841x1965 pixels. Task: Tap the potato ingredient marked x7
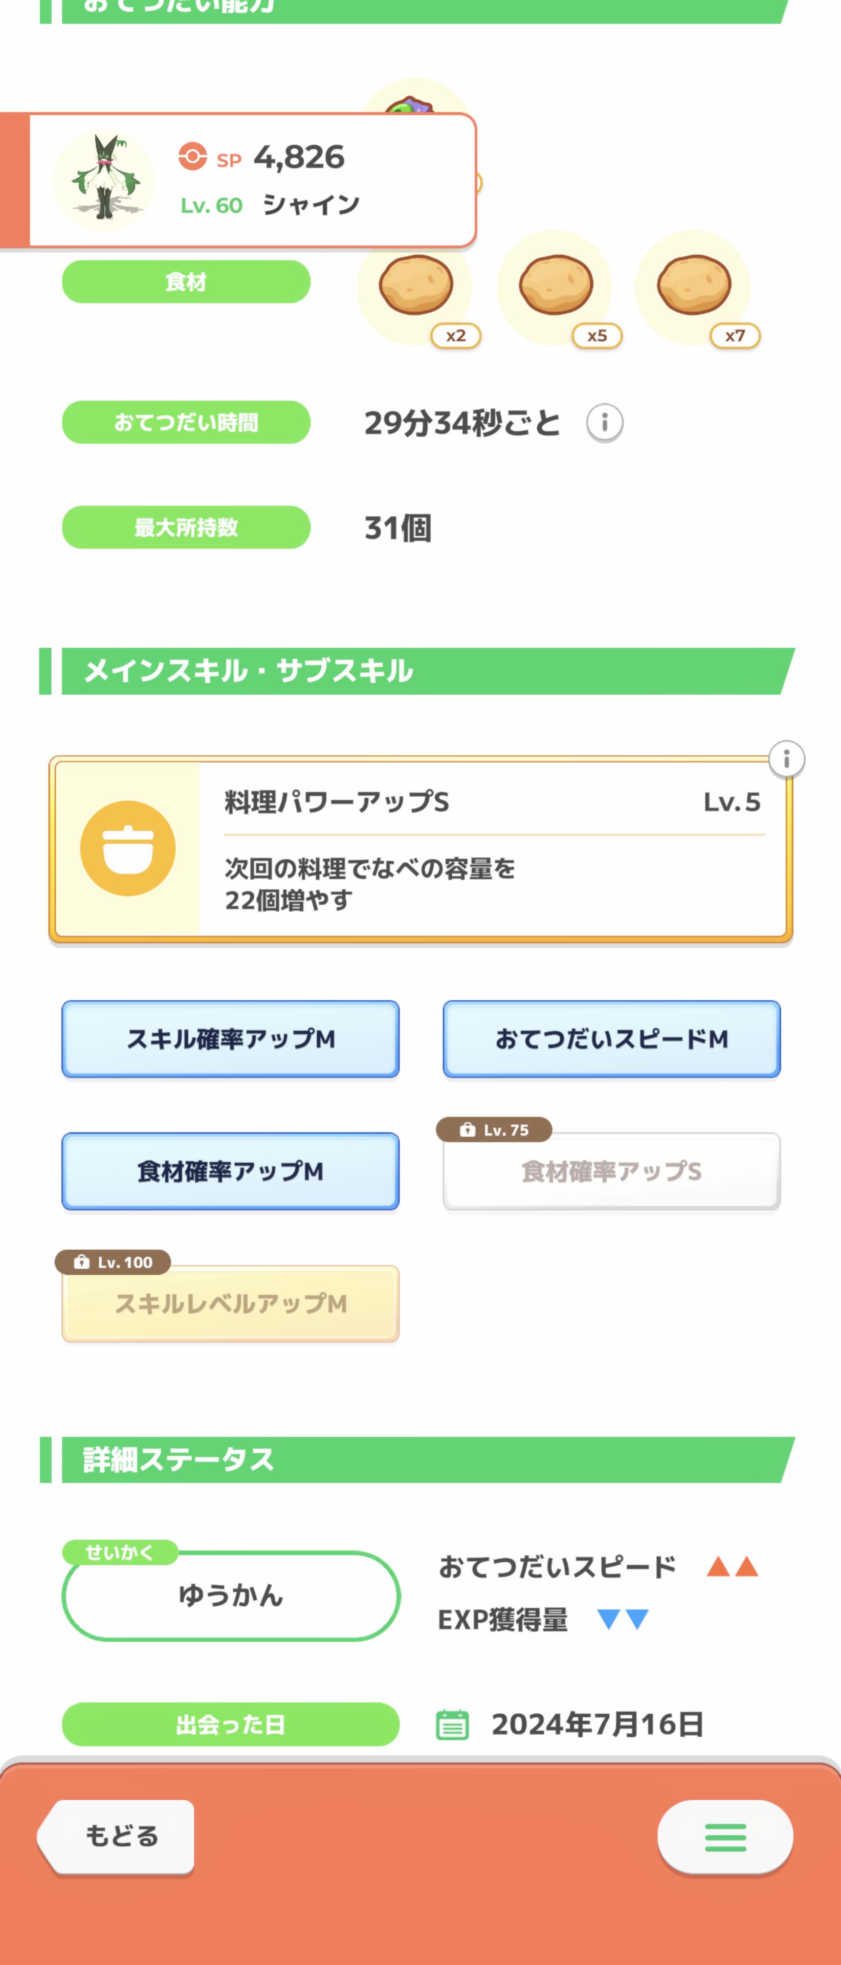click(694, 286)
